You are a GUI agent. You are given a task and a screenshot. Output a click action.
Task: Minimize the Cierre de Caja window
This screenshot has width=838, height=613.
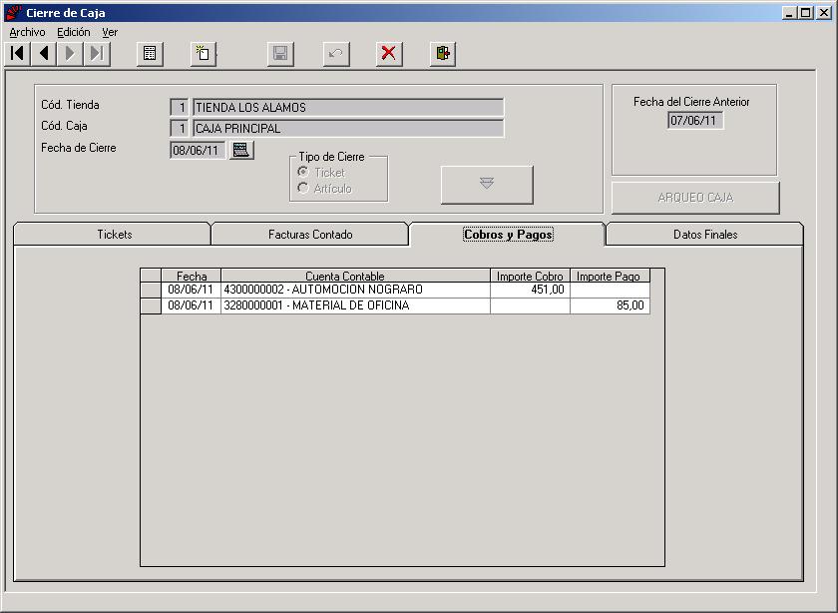tap(789, 12)
